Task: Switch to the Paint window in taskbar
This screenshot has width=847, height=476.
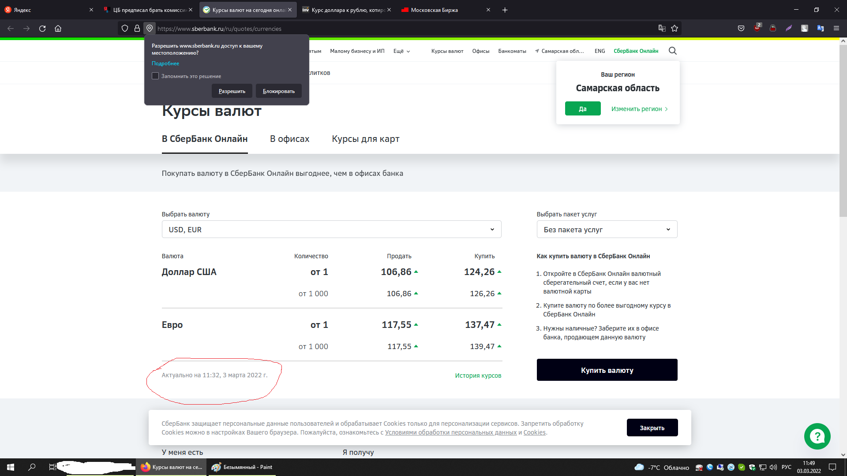Action: click(242, 467)
